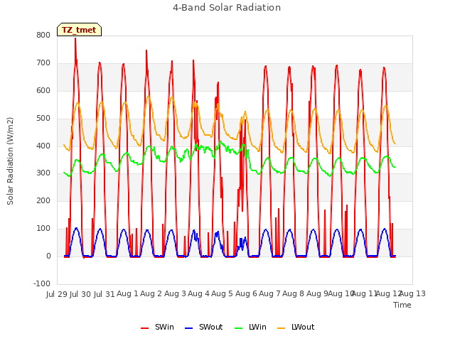Select the SWin legend label
Image resolution: width=455 pixels, height=341 pixels.
point(164,327)
